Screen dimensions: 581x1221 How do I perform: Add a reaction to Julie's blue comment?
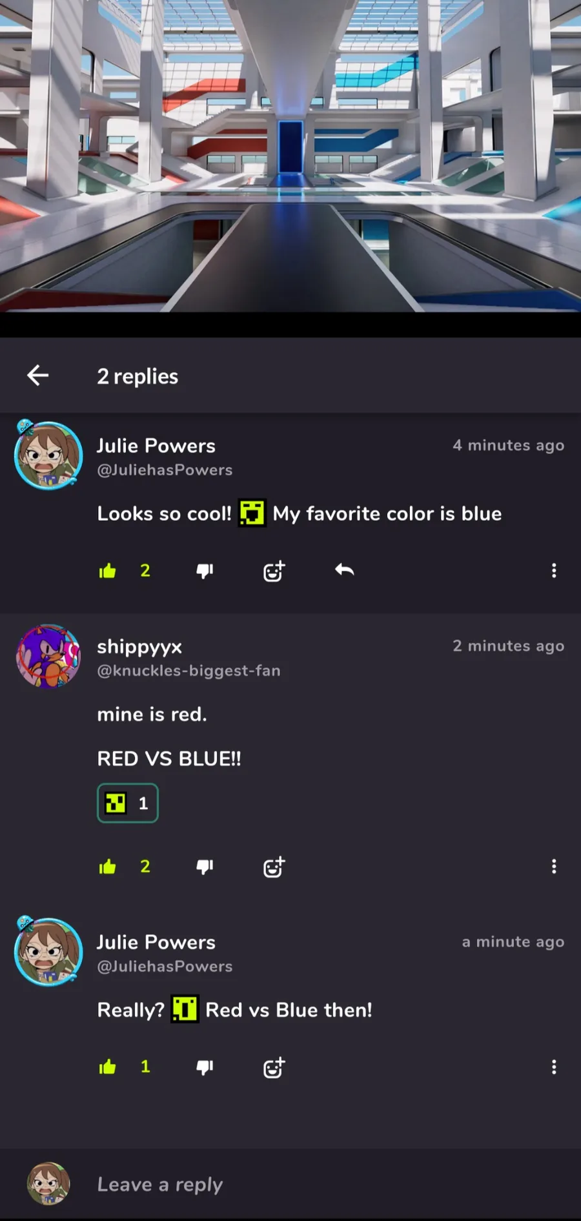pos(274,571)
